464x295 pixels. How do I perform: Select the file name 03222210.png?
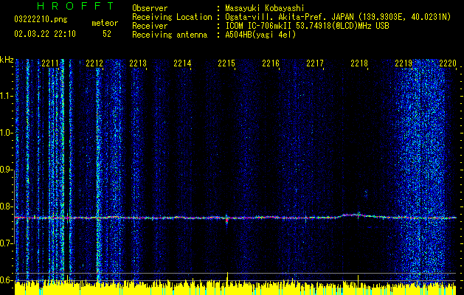tap(41, 20)
